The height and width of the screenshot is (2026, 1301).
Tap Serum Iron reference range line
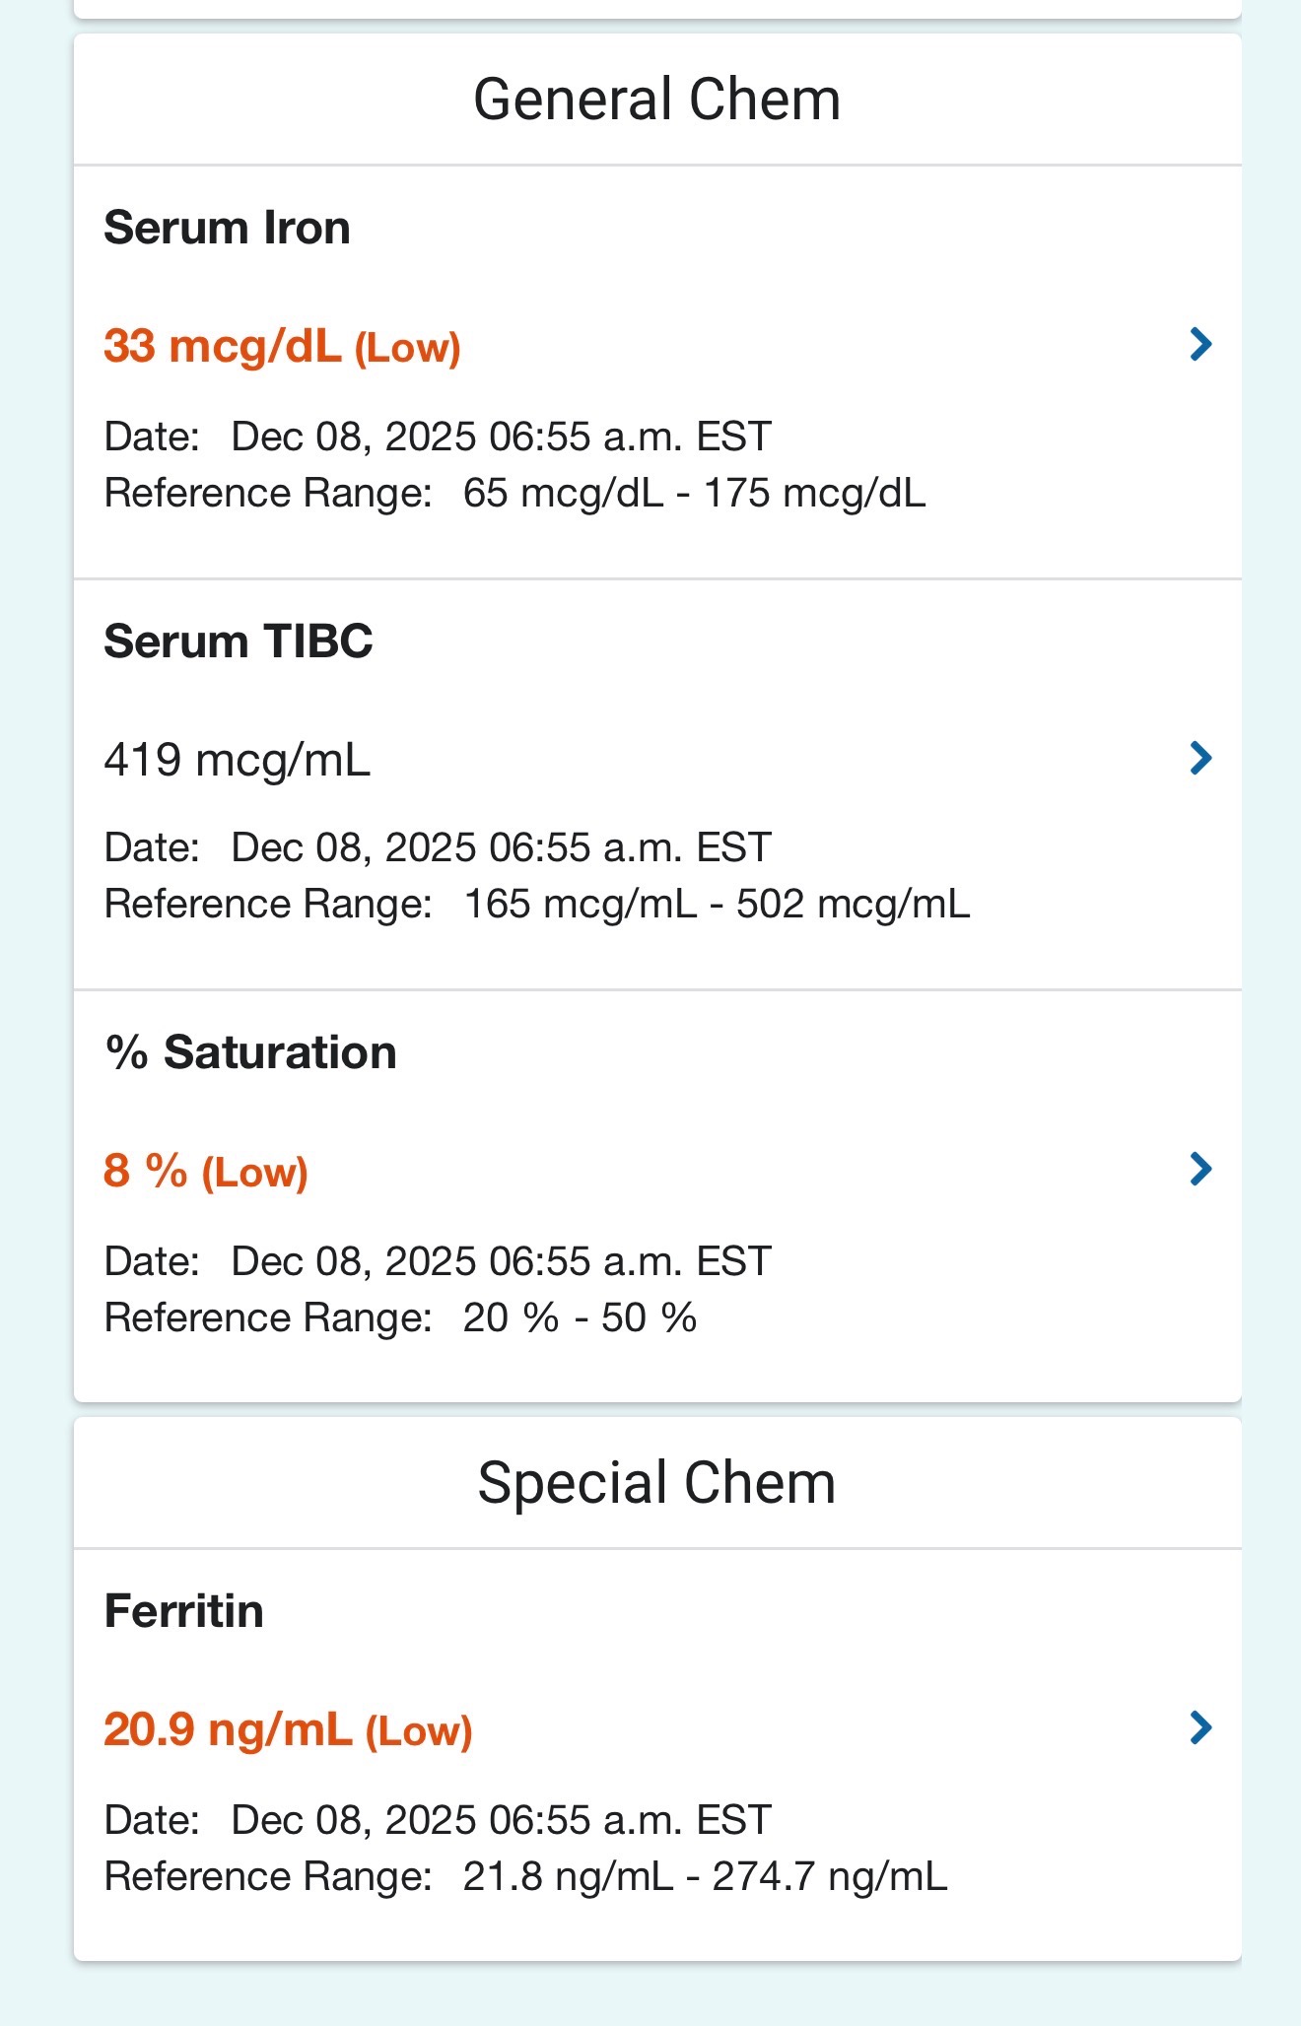tap(514, 493)
